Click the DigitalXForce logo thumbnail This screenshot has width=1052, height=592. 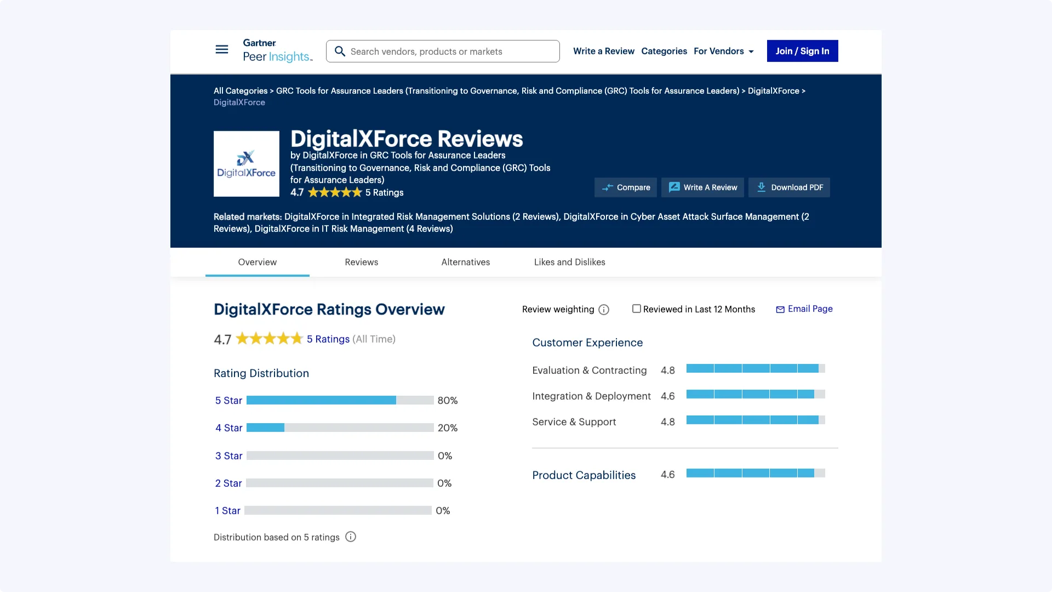tap(246, 164)
